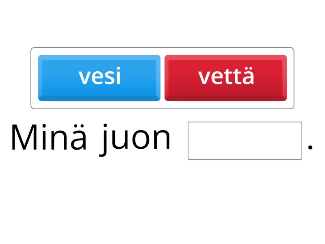Image resolution: width=325 pixels, height=244 pixels.
Task: Click the verb before the blank box
Action: [x=135, y=138]
